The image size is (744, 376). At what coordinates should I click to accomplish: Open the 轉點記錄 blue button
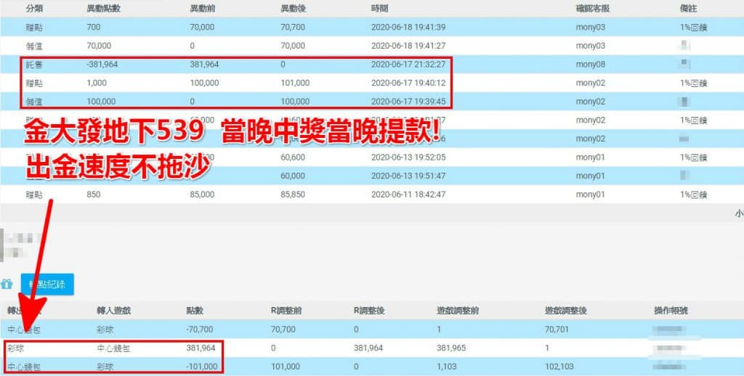[47, 284]
